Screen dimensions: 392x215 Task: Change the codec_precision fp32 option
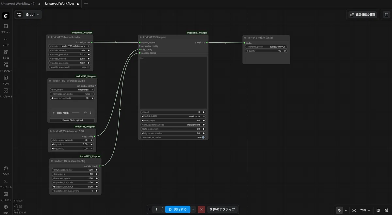coord(70,63)
